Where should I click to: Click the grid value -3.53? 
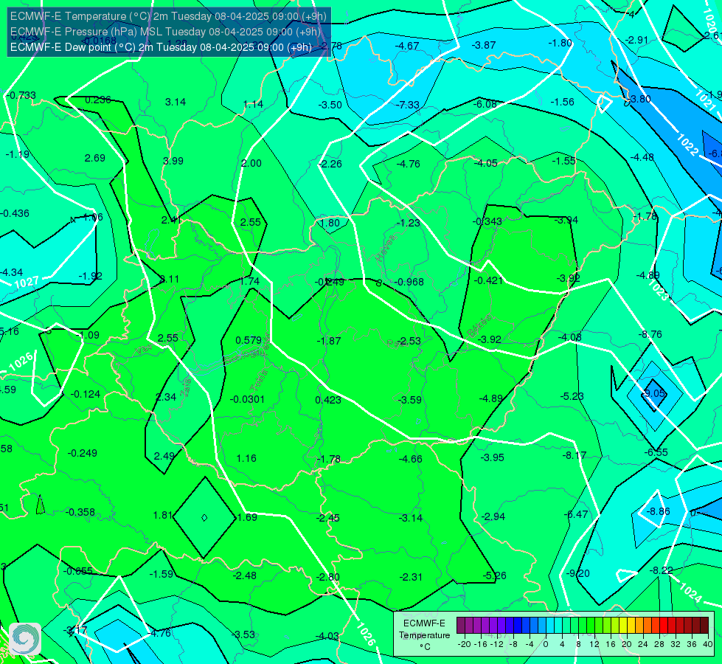pyautogui.click(x=243, y=635)
